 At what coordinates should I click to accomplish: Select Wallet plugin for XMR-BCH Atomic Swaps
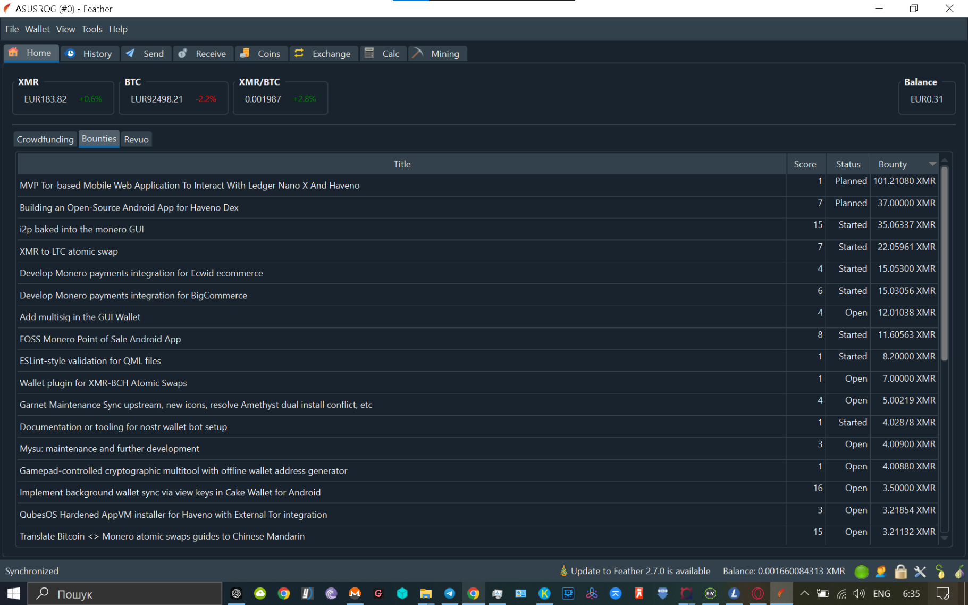477,383
